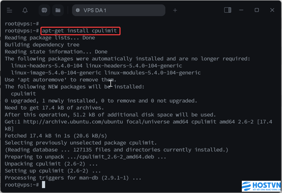282x193 pixels.
Task: Click the archive.ubuntu.com URL text
Action: coord(73,122)
